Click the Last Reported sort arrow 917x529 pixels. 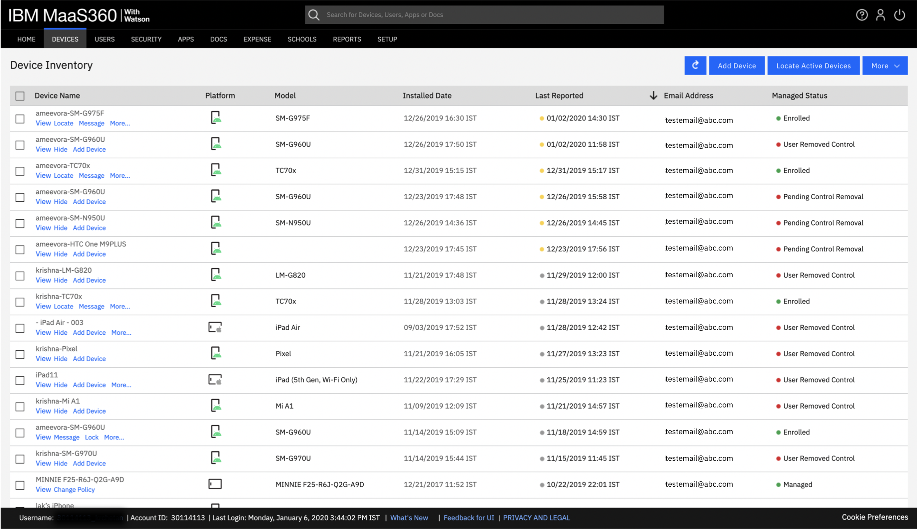point(653,96)
